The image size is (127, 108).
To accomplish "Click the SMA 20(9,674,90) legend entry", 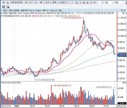I will tap(37, 16).
